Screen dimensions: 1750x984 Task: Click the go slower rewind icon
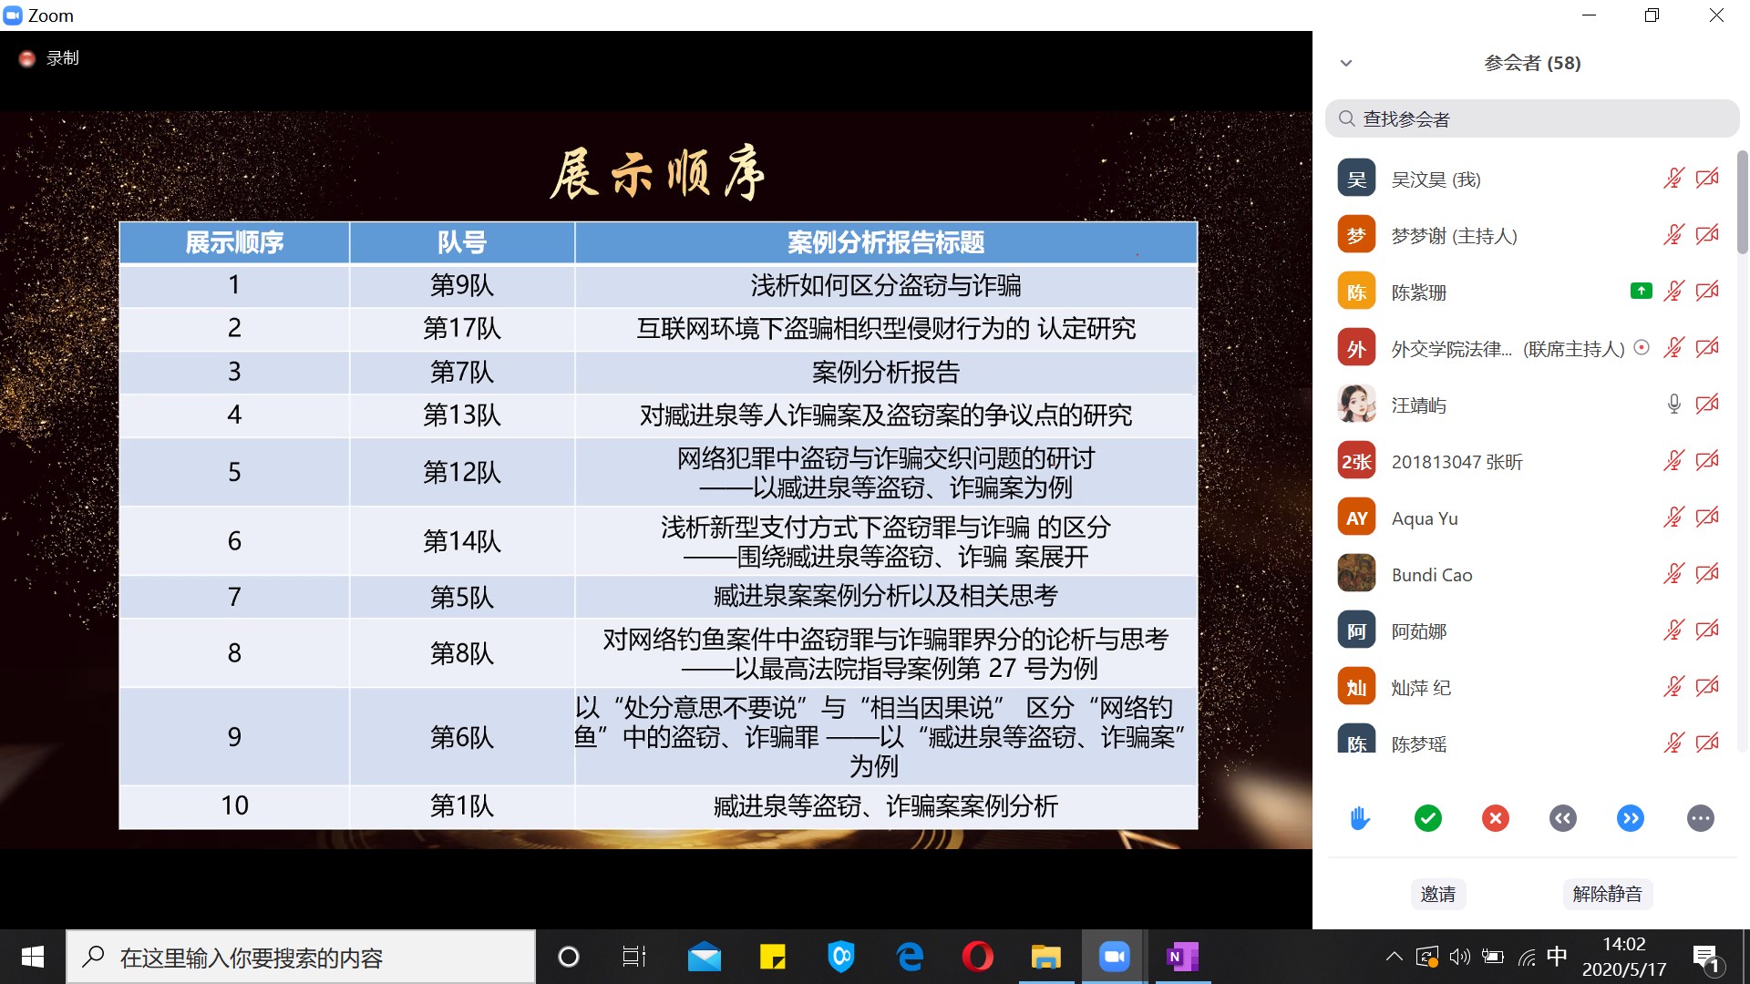pos(1562,818)
